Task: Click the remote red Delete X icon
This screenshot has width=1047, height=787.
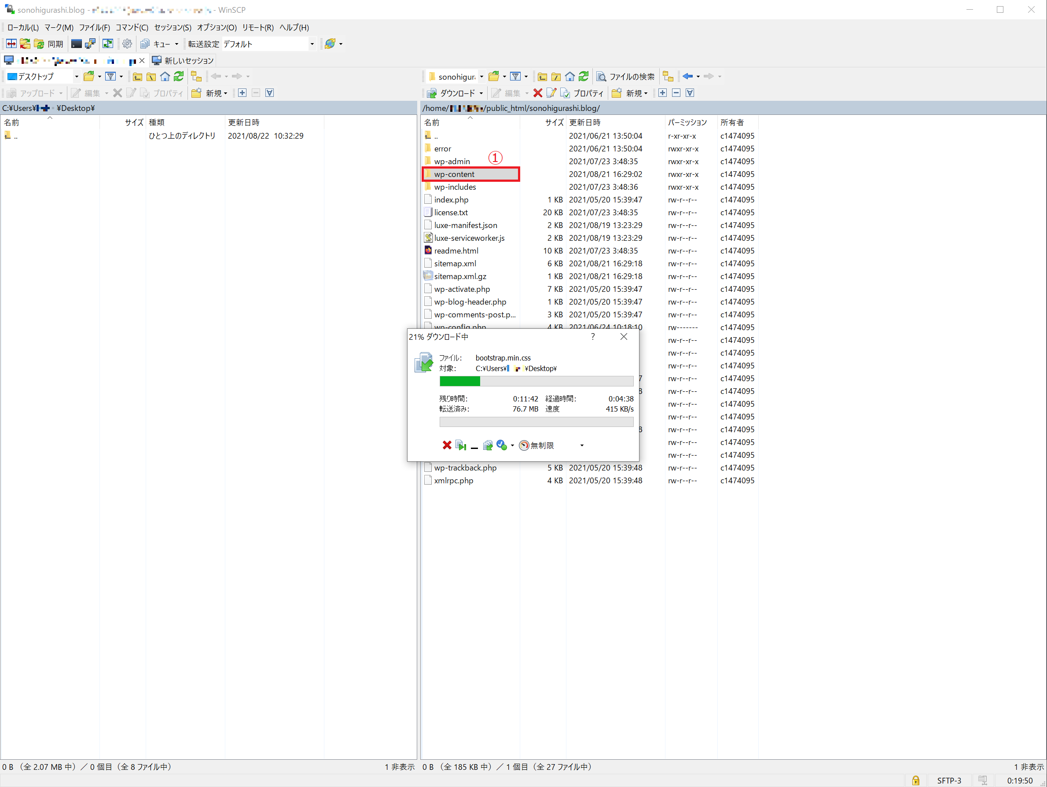Action: [538, 93]
